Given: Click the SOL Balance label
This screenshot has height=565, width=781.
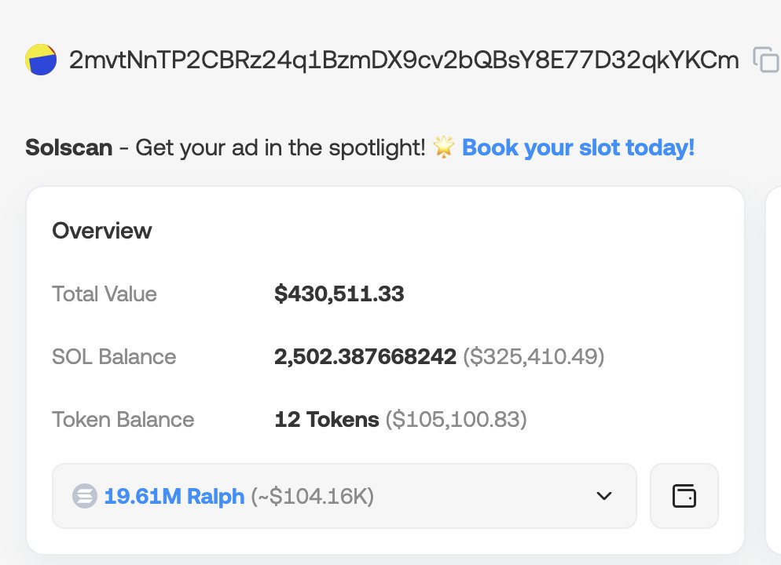Looking at the screenshot, I should click(x=114, y=357).
